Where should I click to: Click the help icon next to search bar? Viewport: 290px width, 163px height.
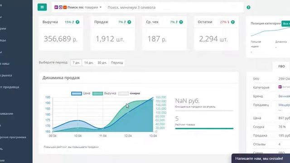point(248,7)
